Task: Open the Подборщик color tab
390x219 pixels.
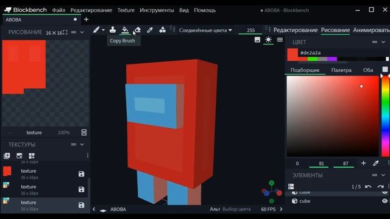Action: coord(305,70)
